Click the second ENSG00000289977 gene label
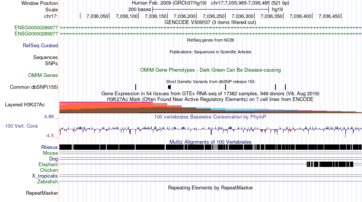 click(x=36, y=34)
